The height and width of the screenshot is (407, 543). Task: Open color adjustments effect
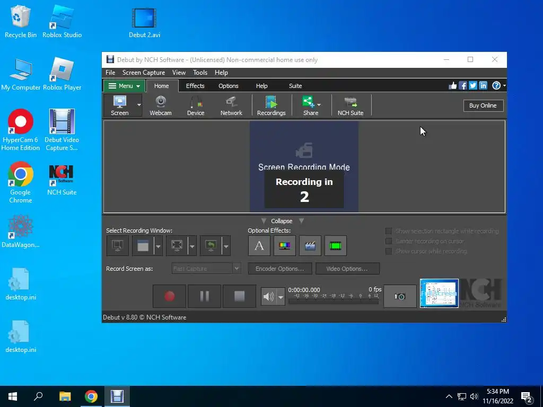click(x=285, y=246)
